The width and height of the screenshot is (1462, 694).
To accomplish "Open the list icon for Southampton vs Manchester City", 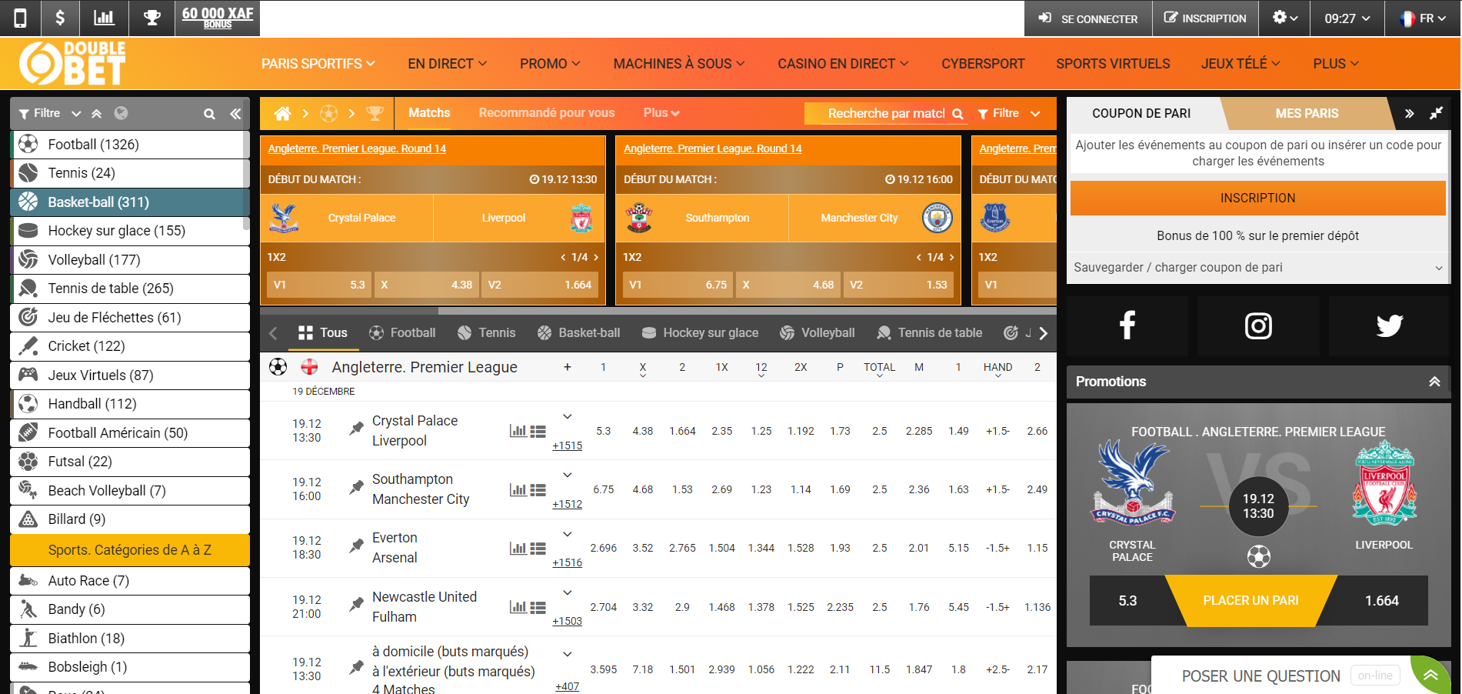I will [538, 489].
